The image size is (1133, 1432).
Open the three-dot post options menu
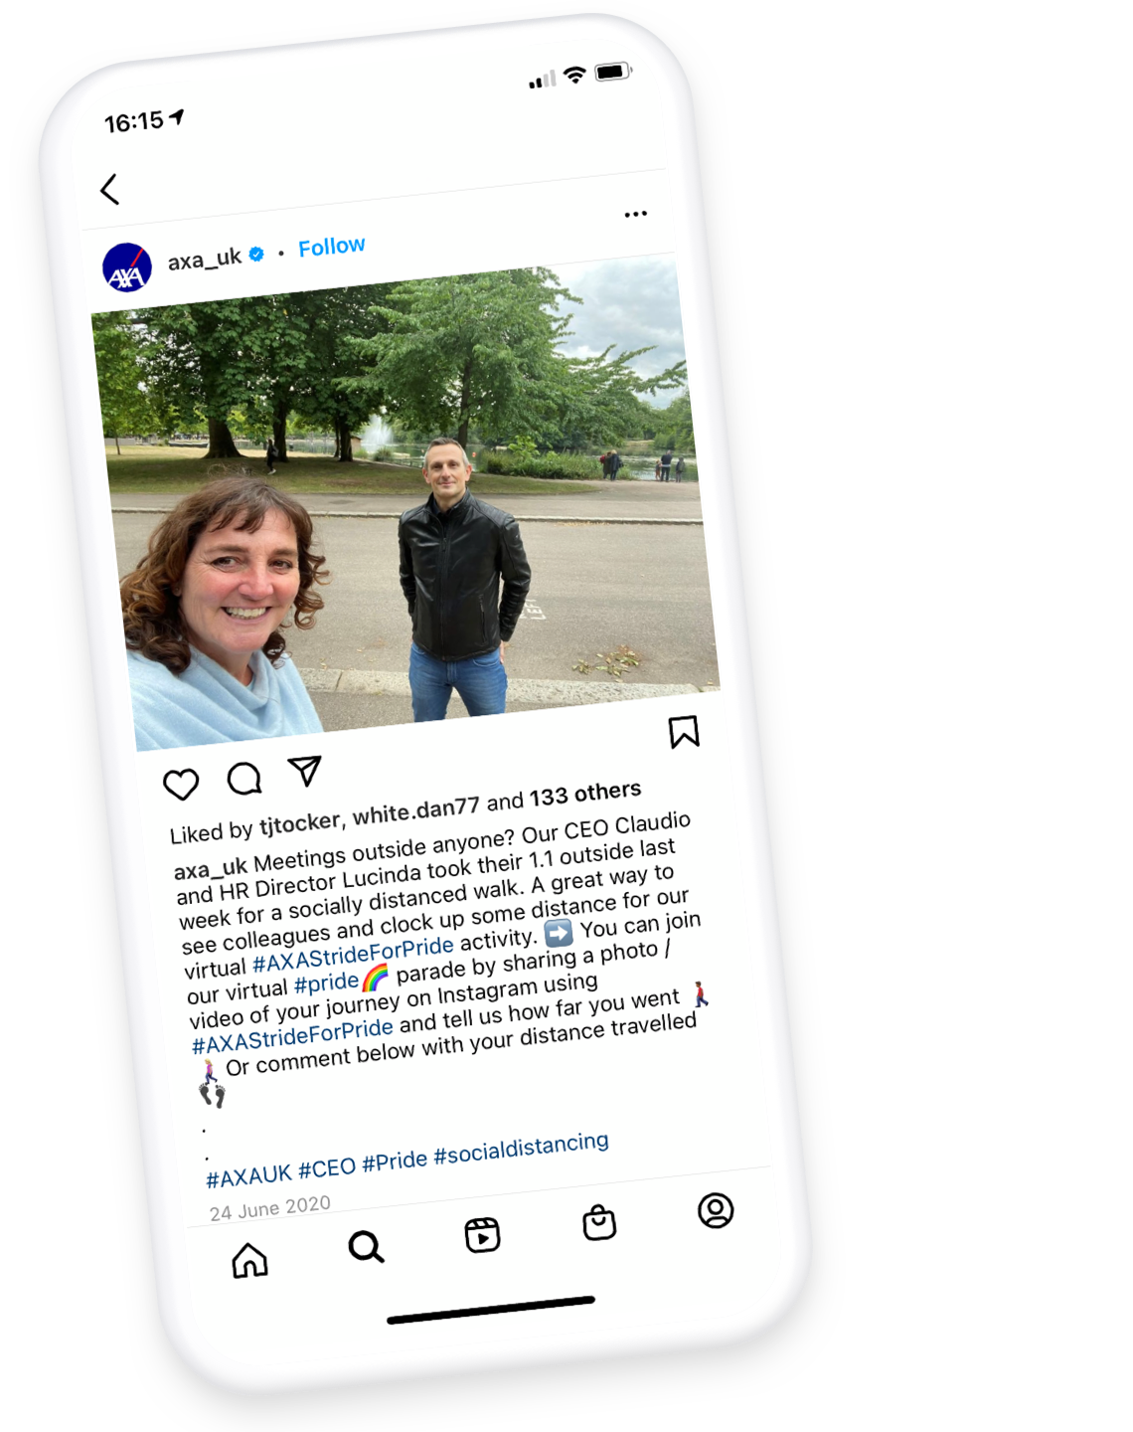(636, 214)
